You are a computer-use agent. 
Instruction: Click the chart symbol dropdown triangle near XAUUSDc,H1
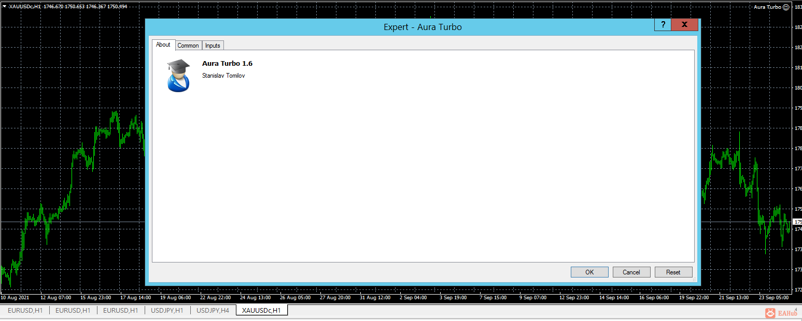tap(4, 7)
